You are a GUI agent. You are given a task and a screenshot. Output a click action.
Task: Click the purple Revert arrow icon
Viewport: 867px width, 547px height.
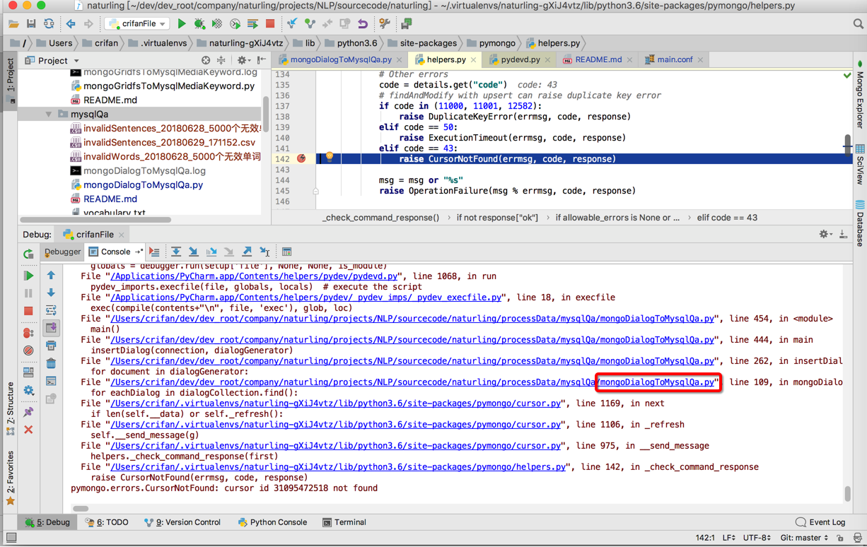coord(363,23)
